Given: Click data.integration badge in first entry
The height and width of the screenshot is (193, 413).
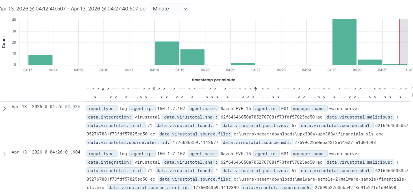Looking at the screenshot, I should click(x=110, y=117).
